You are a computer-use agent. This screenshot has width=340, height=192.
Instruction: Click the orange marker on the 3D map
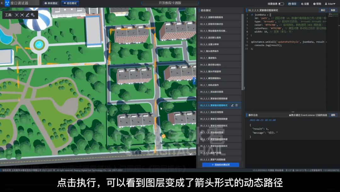click(163, 136)
